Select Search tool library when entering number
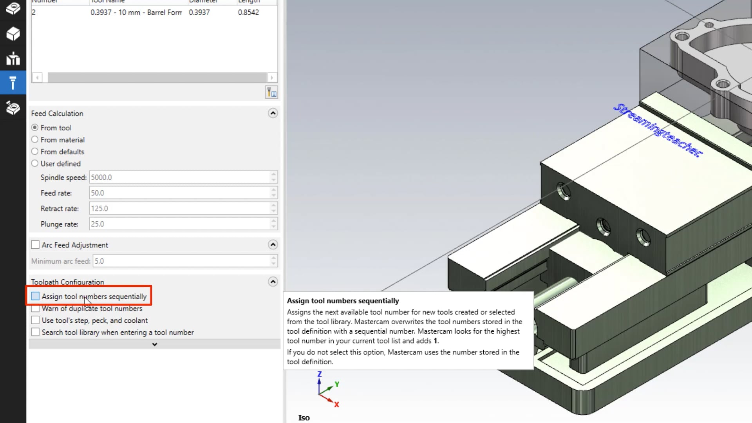Image resolution: width=752 pixels, height=423 pixels. coord(34,332)
